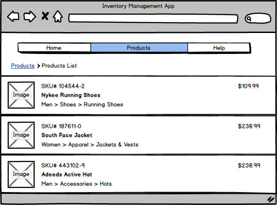Open South Face Jacket image thumbnail
This screenshot has width=277, height=205.
tap(21, 135)
